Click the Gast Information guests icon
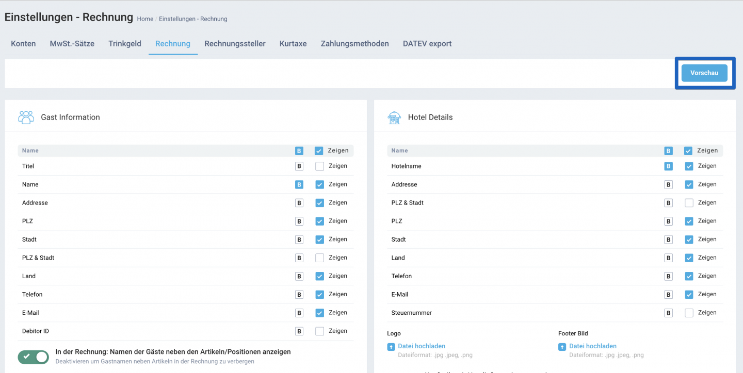Viewport: 743px width, 373px height. [x=26, y=117]
